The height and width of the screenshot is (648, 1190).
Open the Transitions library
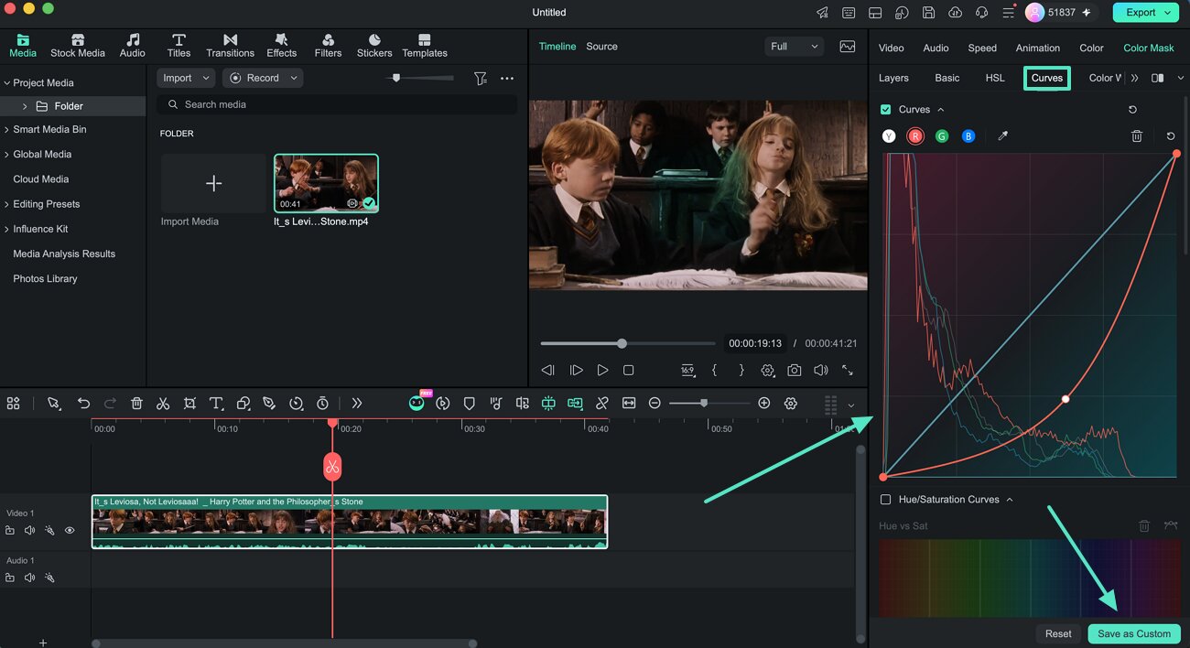231,46
